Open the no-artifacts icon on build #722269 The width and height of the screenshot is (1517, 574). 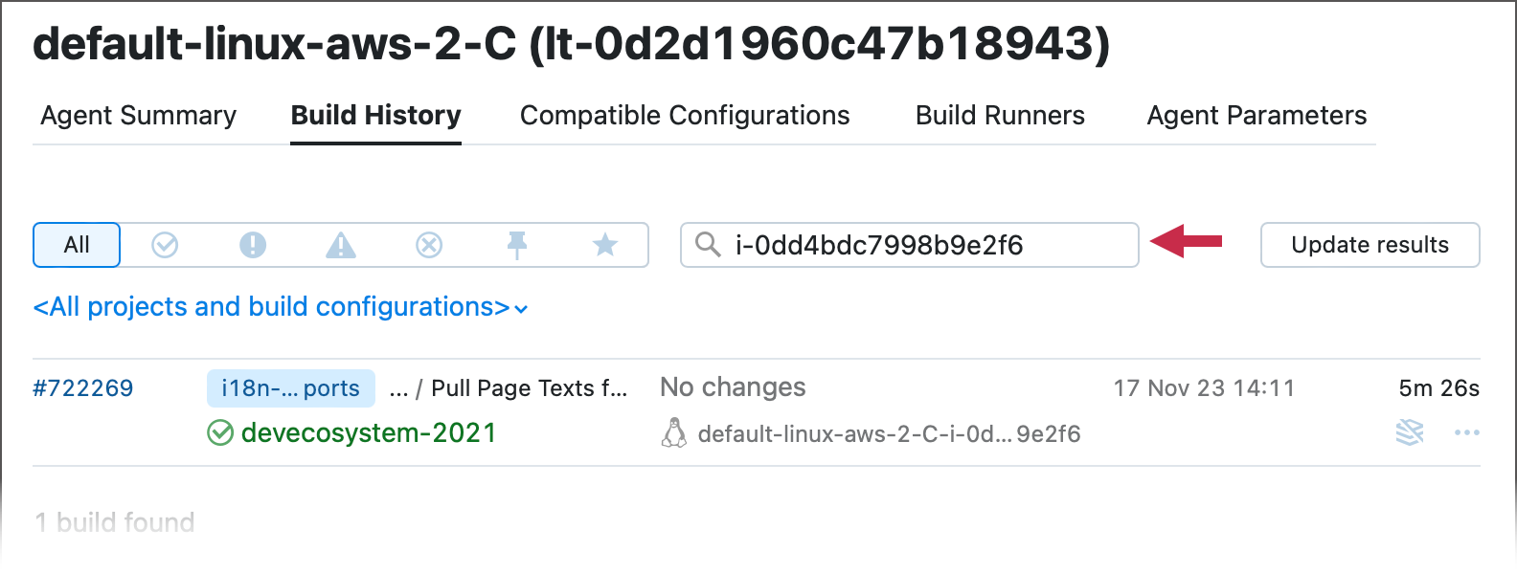pos(1408,432)
